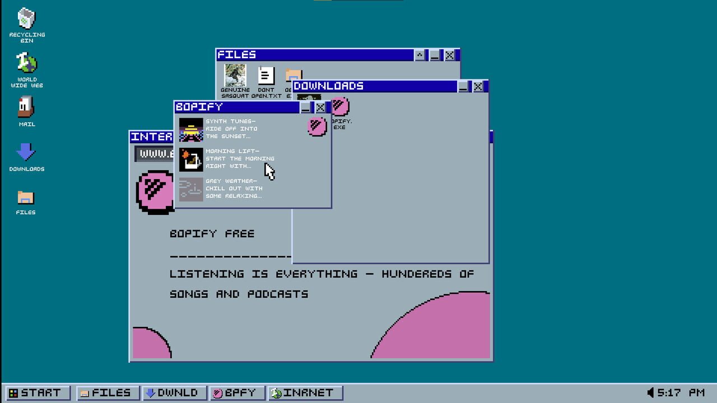Click the 5:17 PM clock
This screenshot has height=403, width=717.
[x=681, y=392]
